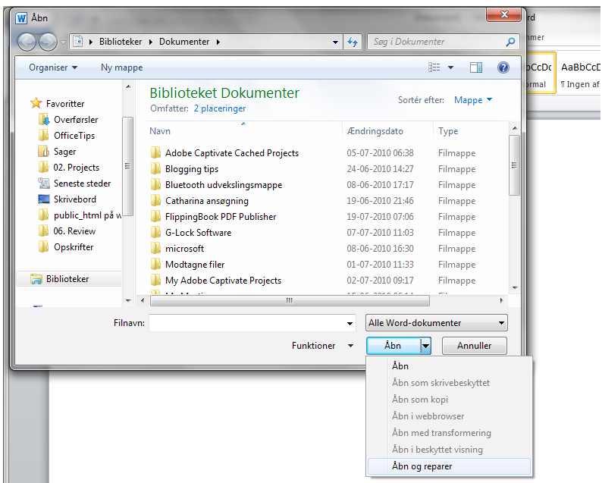Click the Back navigation arrow
Viewport: 602px width, 483px height.
27,42
